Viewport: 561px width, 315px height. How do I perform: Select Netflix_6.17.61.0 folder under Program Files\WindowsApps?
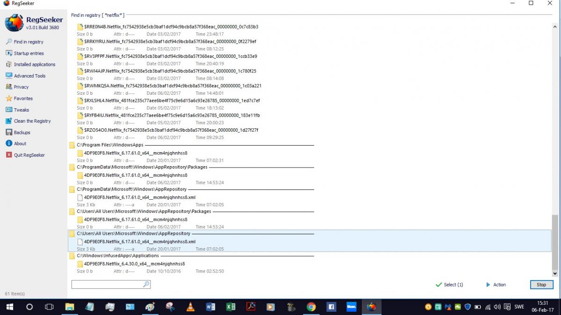(136, 153)
